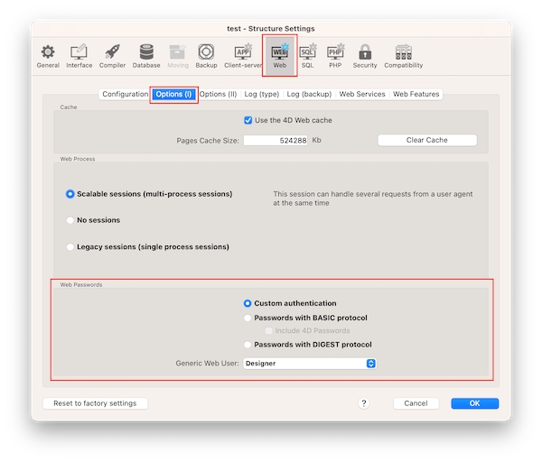This screenshot has height=462, width=542.
Task: Disable the Use the 4D Web cache checkbox
Action: 248,120
